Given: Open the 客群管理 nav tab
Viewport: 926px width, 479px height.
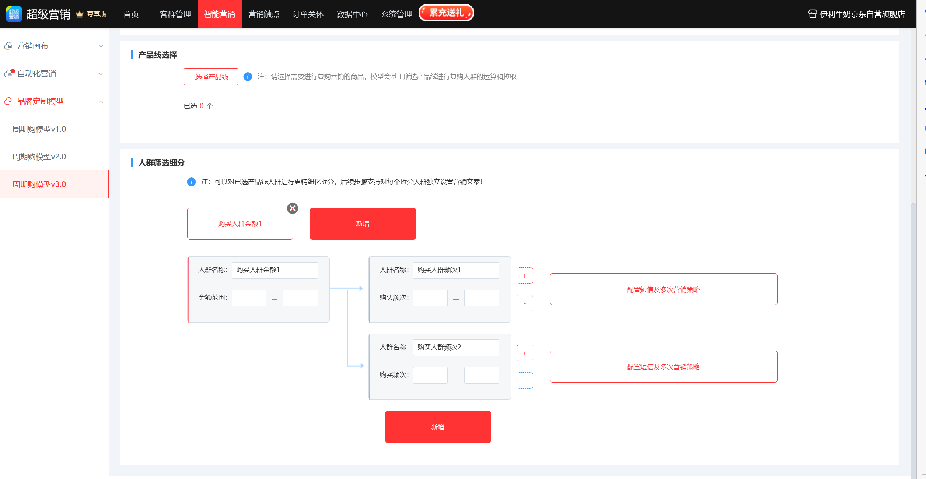Looking at the screenshot, I should click(x=175, y=14).
